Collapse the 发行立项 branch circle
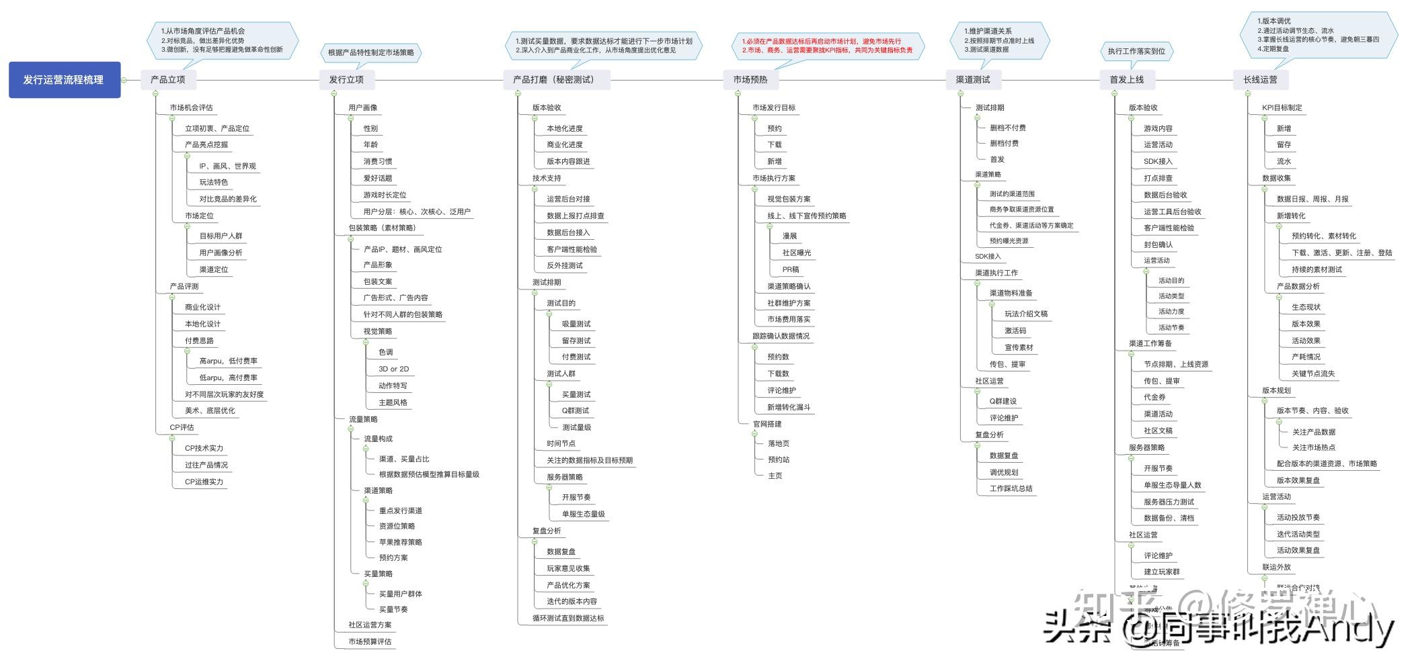Viewport: 1414px width, 665px height. pos(334,93)
